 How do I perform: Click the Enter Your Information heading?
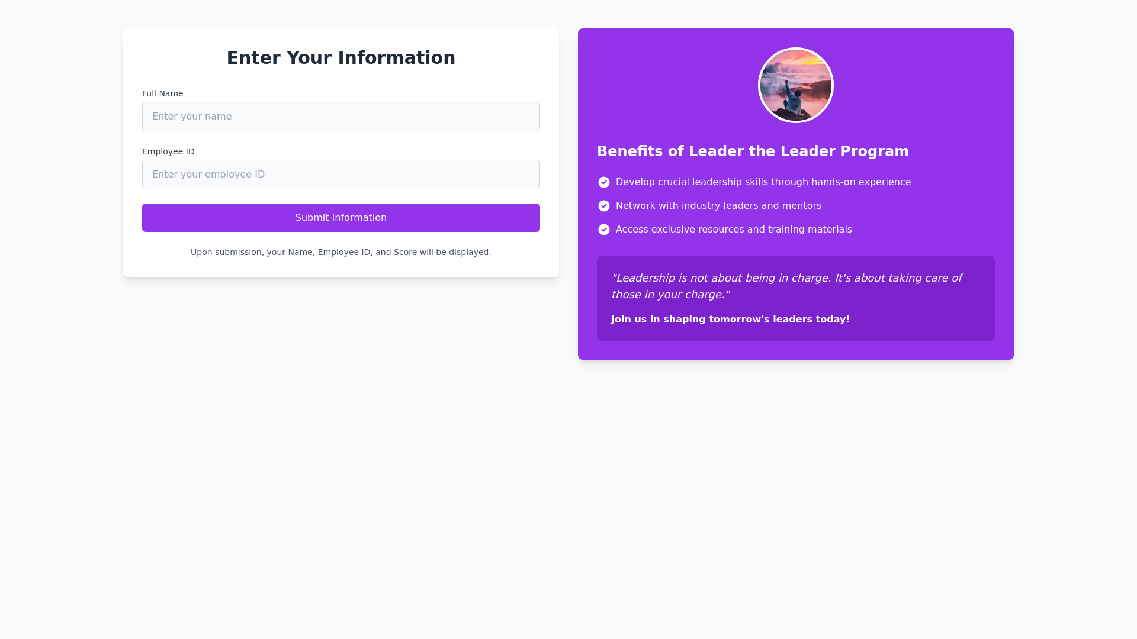click(x=341, y=58)
